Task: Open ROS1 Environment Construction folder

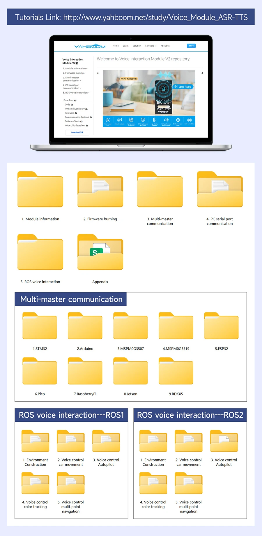Action: [35, 441]
